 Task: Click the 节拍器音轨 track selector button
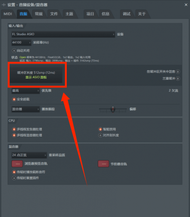tap(103, 164)
